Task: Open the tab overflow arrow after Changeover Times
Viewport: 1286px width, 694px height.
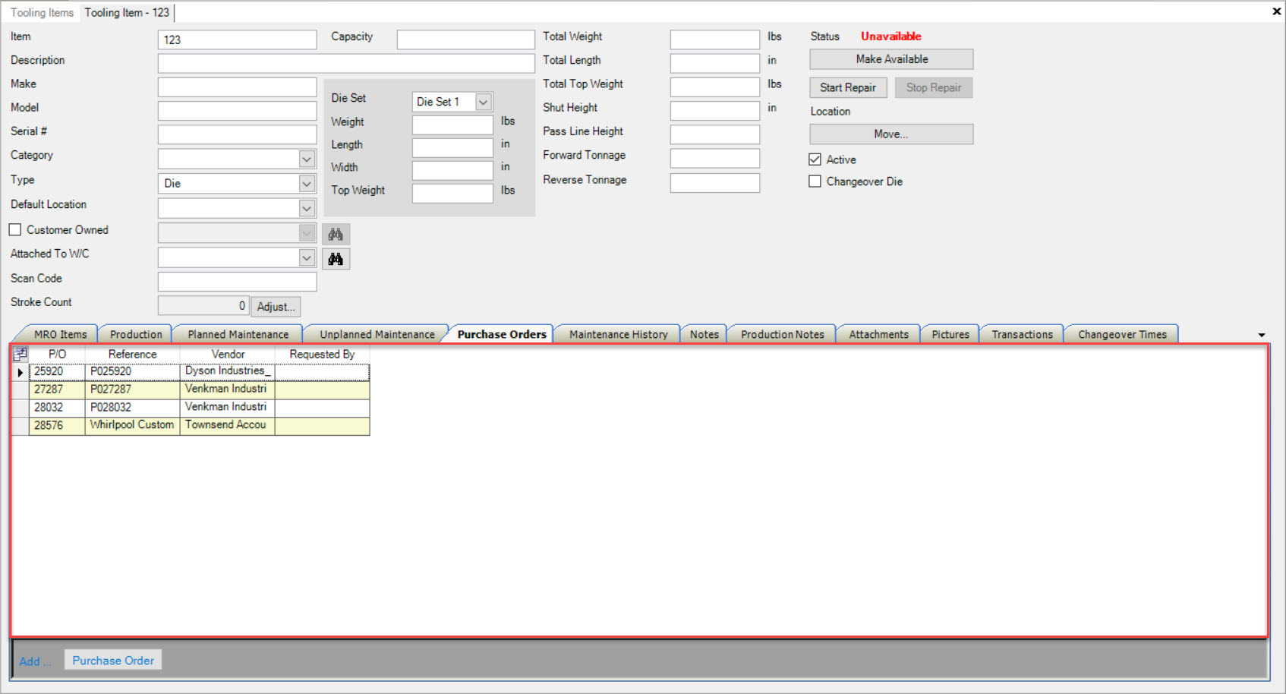Action: pos(1262,335)
